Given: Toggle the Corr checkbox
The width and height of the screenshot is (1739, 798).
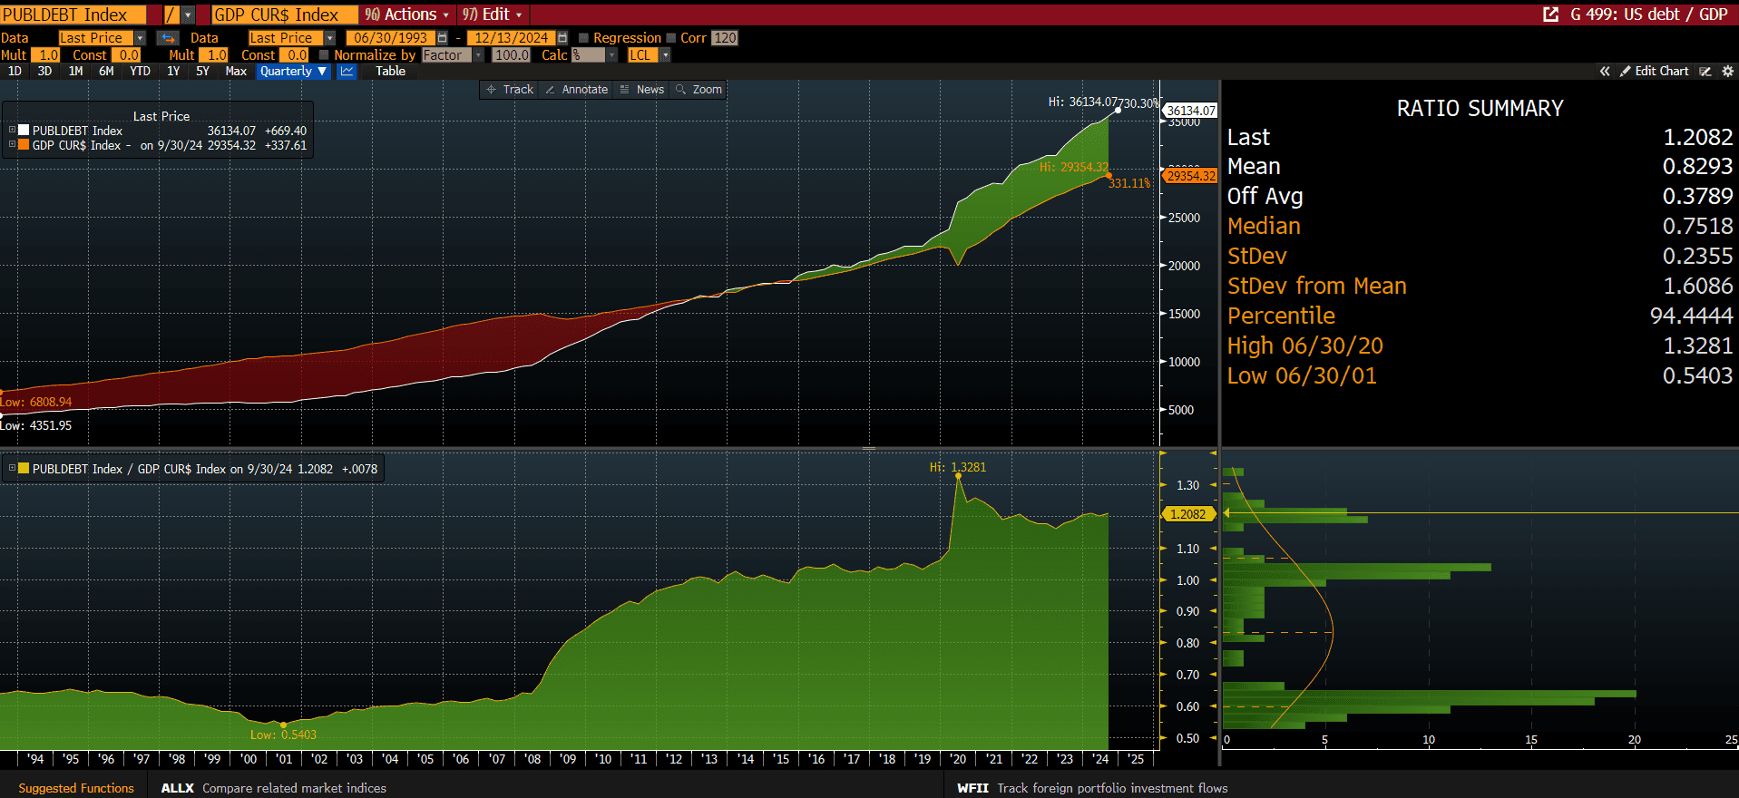Looking at the screenshot, I should [671, 38].
